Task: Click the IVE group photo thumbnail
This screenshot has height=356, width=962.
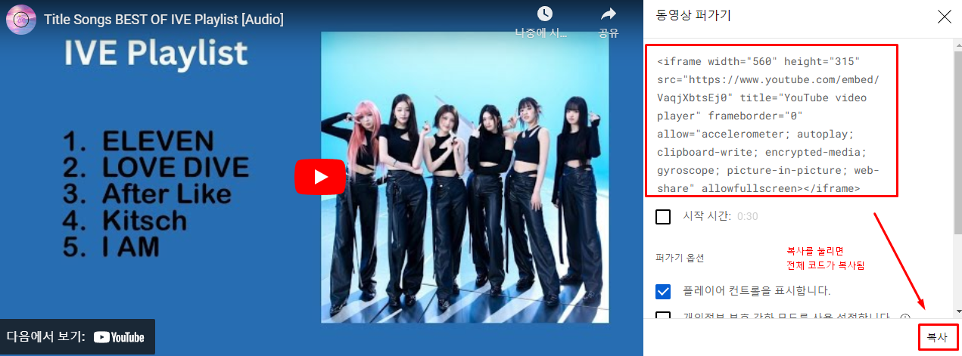Action: [x=465, y=177]
